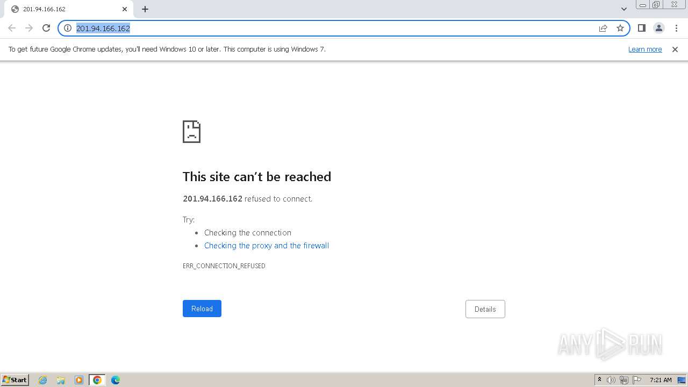Open Microsoft Edge from taskbar
The height and width of the screenshot is (387, 688).
(x=116, y=380)
